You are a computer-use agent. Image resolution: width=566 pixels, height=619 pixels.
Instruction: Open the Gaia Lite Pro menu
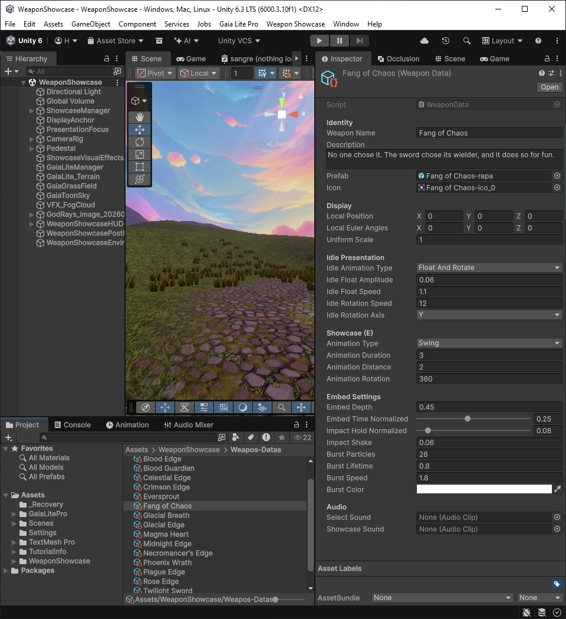[238, 24]
